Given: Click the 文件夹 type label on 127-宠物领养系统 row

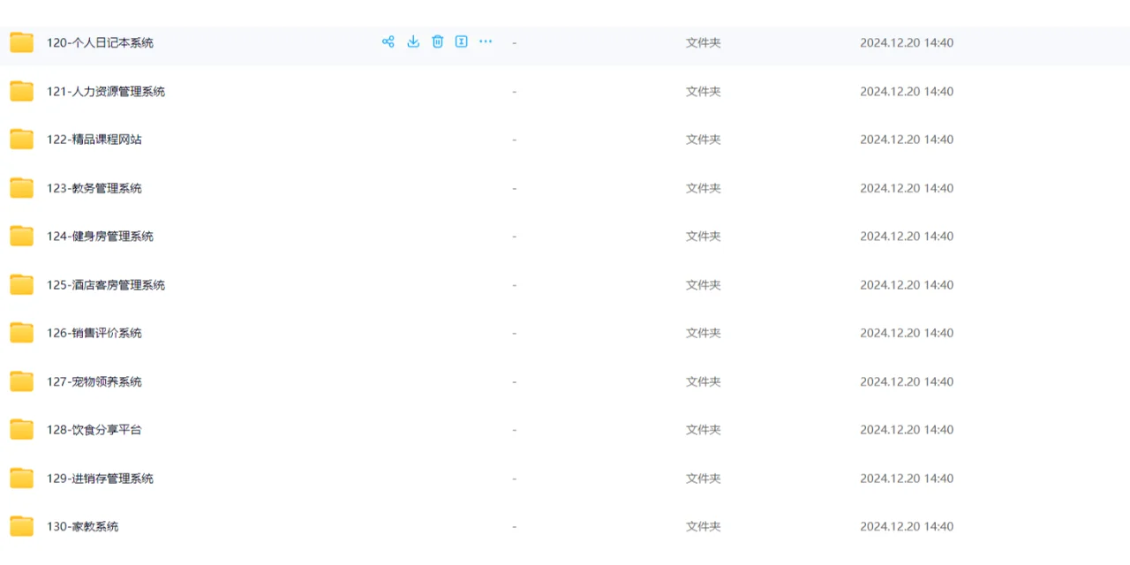Looking at the screenshot, I should pos(703,381).
